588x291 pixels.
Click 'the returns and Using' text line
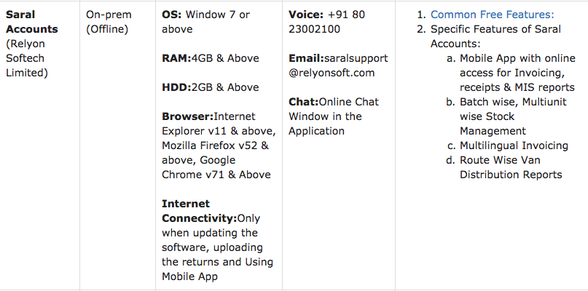pyautogui.click(x=218, y=262)
